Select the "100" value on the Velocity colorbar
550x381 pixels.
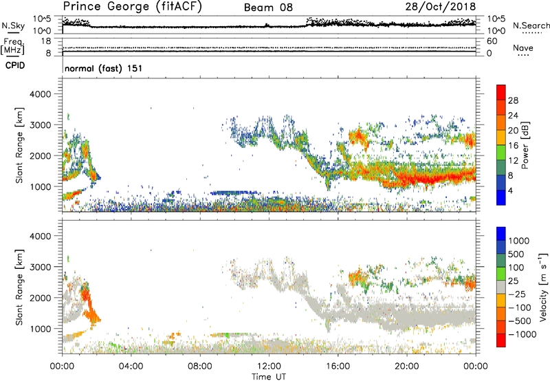[516, 268]
